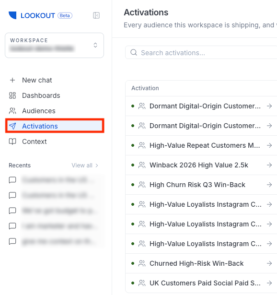277x295 pixels.
Task: Open the fourth recent chat icon
Action: coord(12,226)
